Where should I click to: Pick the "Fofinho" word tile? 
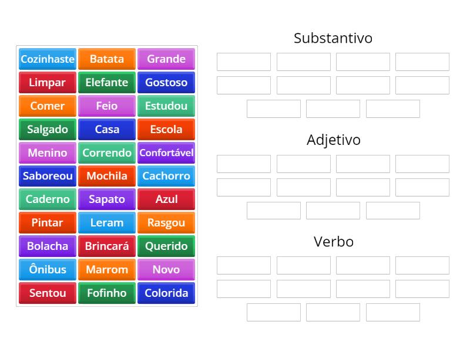pyautogui.click(x=106, y=293)
